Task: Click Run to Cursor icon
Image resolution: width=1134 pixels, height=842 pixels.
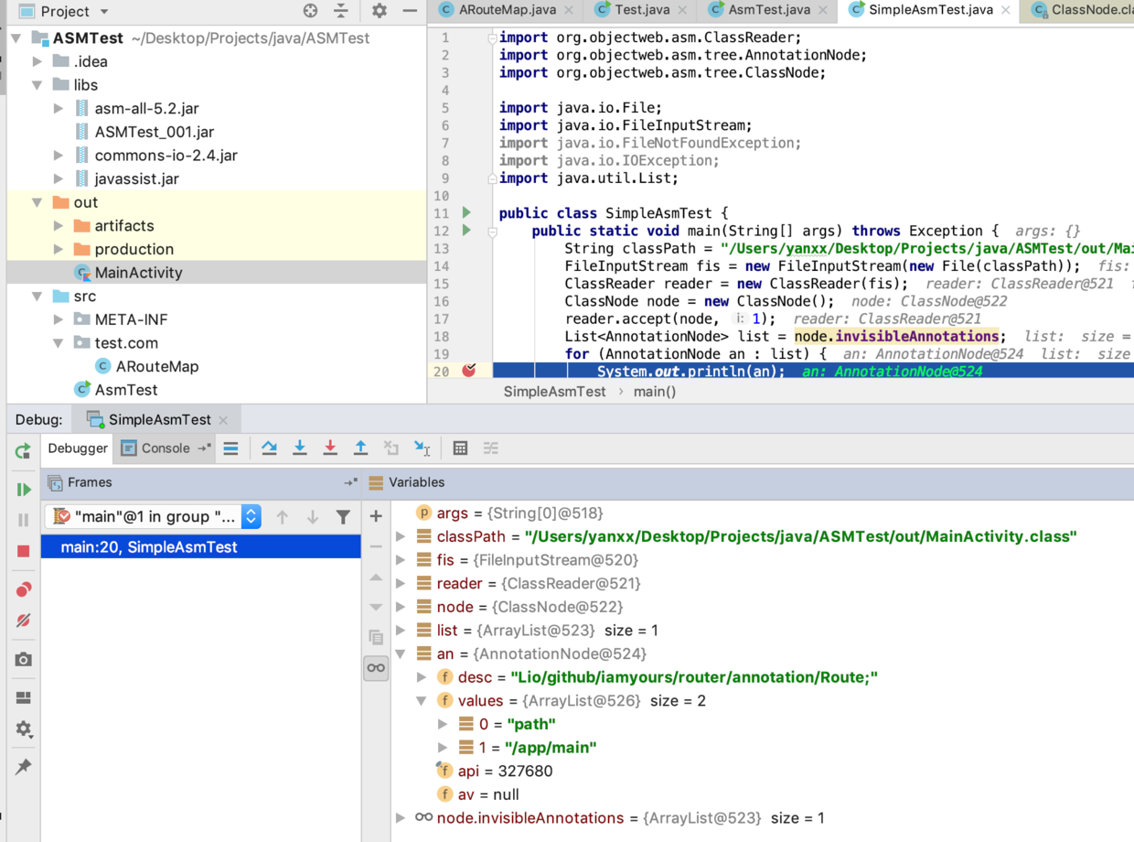Action: (x=422, y=448)
